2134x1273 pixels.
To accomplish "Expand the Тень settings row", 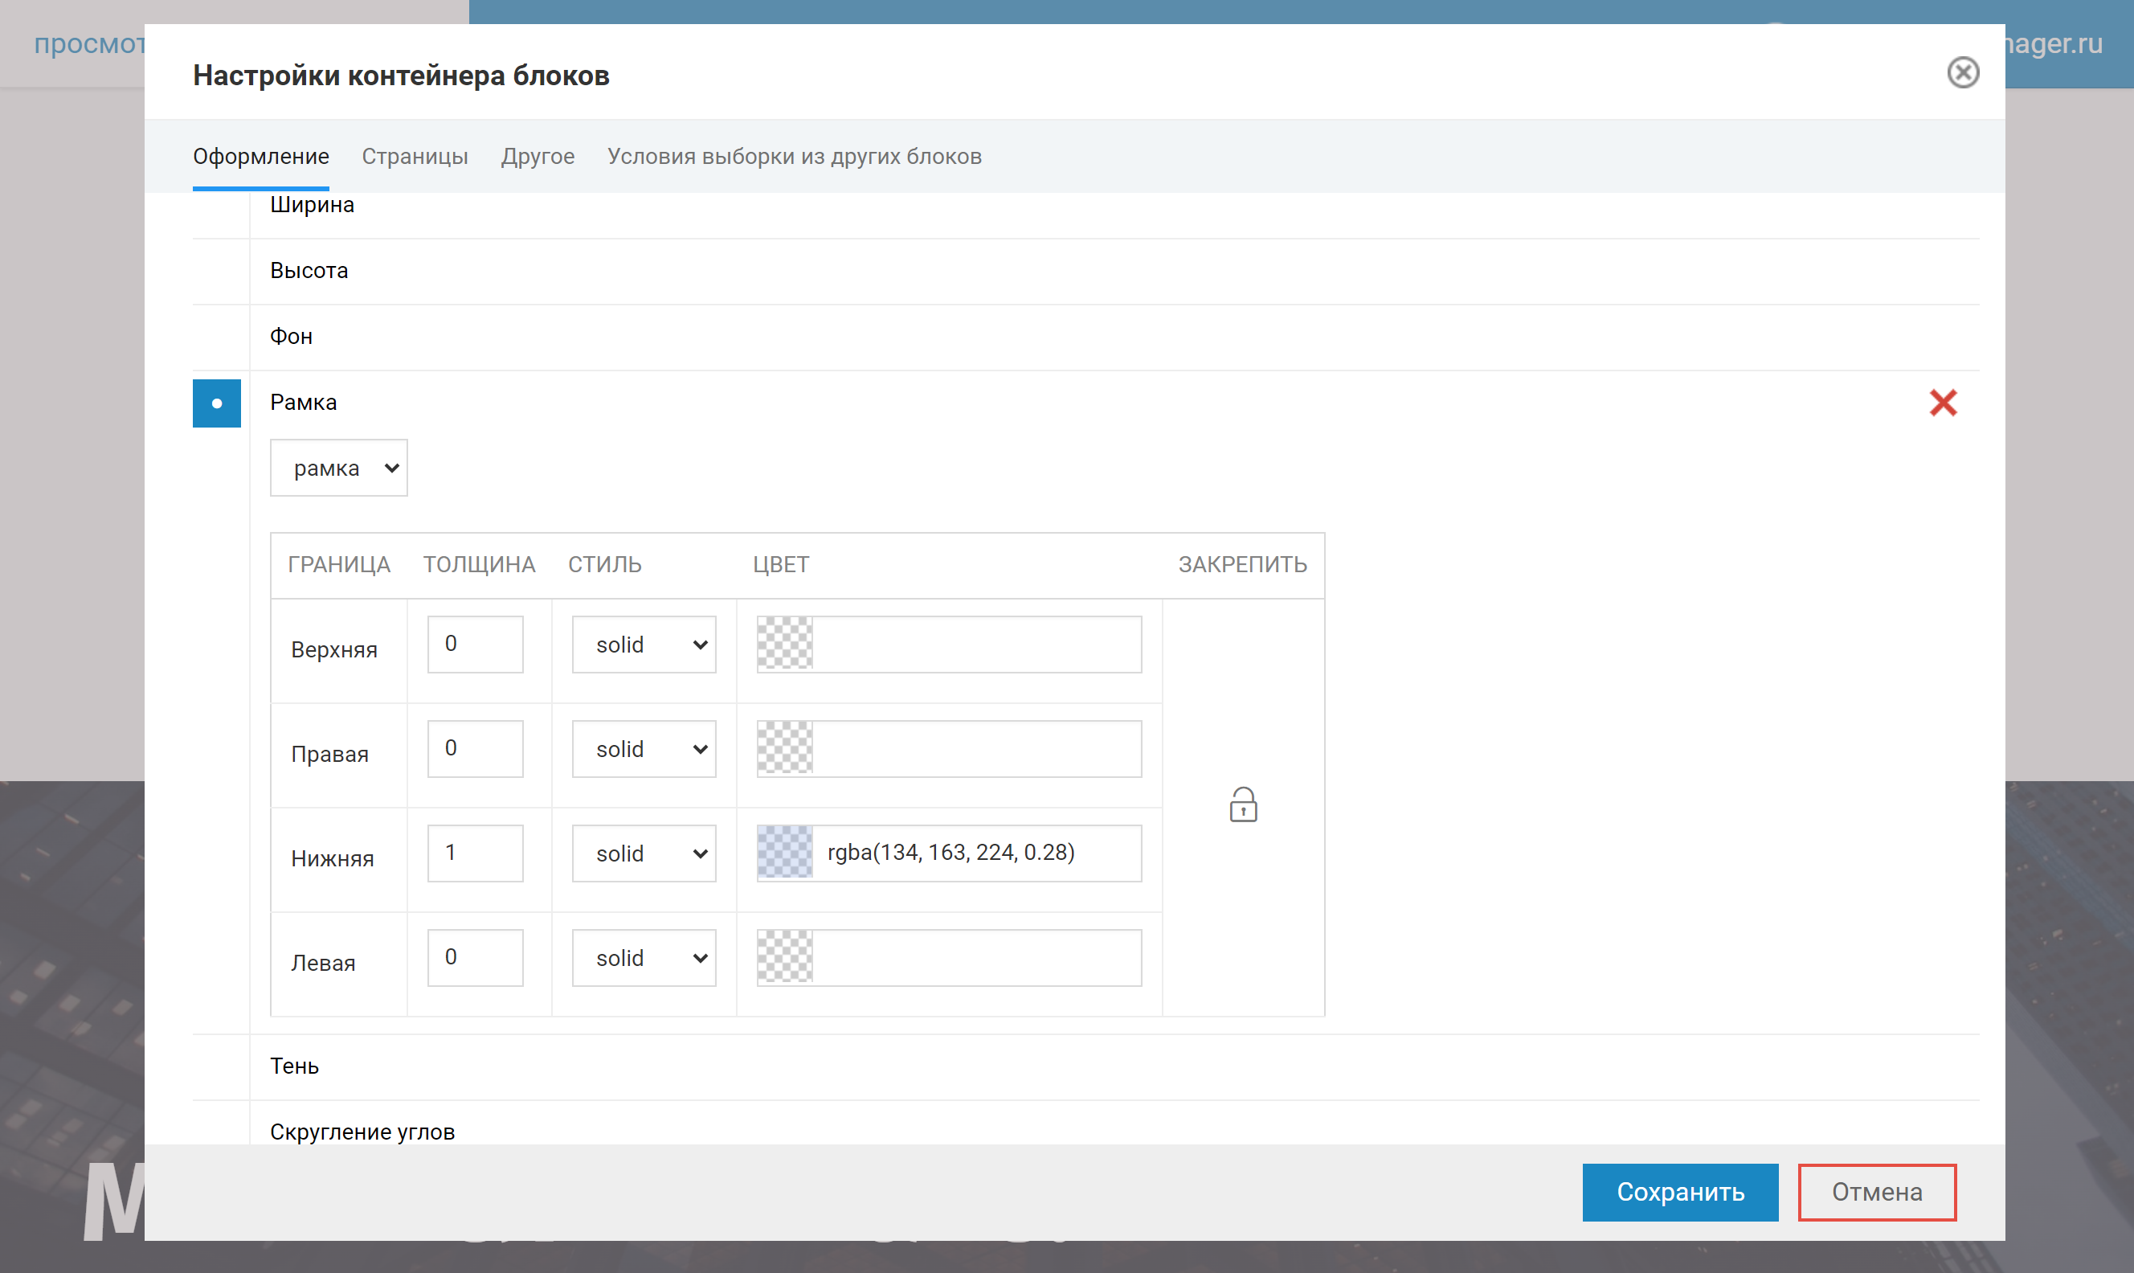I will pos(294,1066).
